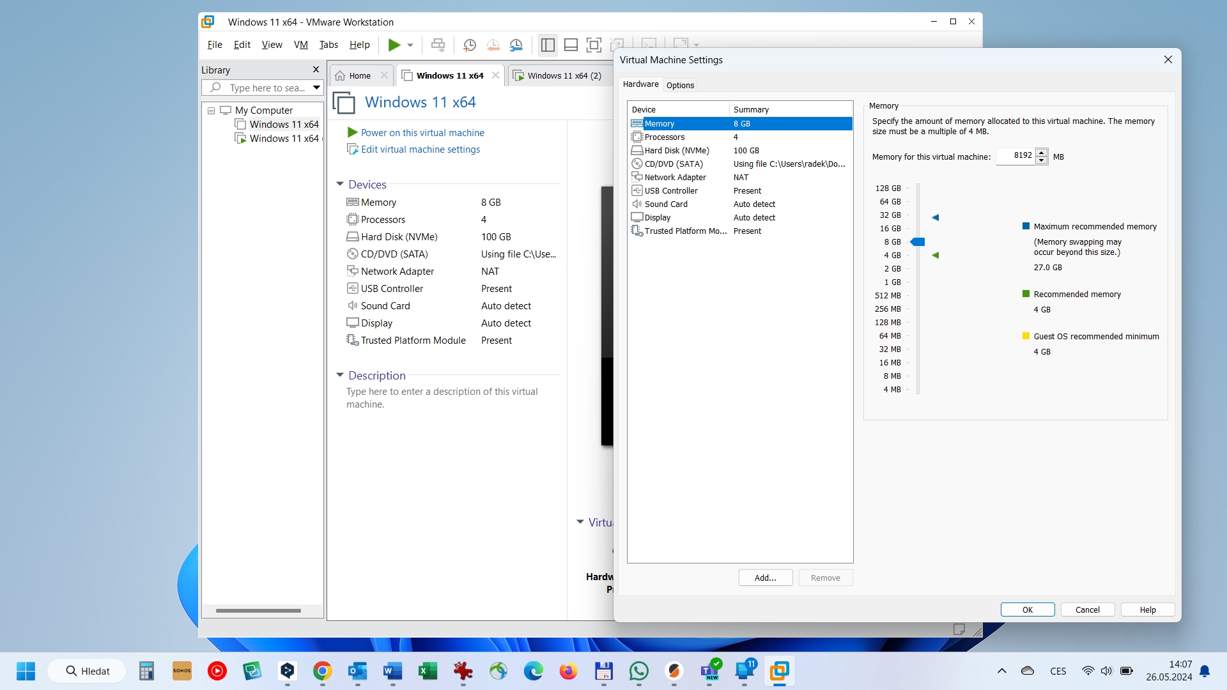
Task: Click the memory slider thumb at 8 GB
Action: [x=918, y=241]
